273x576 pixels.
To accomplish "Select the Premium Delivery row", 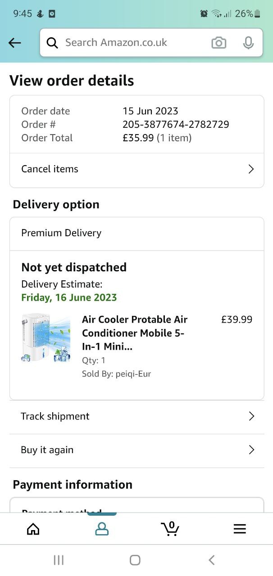I will pos(136,233).
